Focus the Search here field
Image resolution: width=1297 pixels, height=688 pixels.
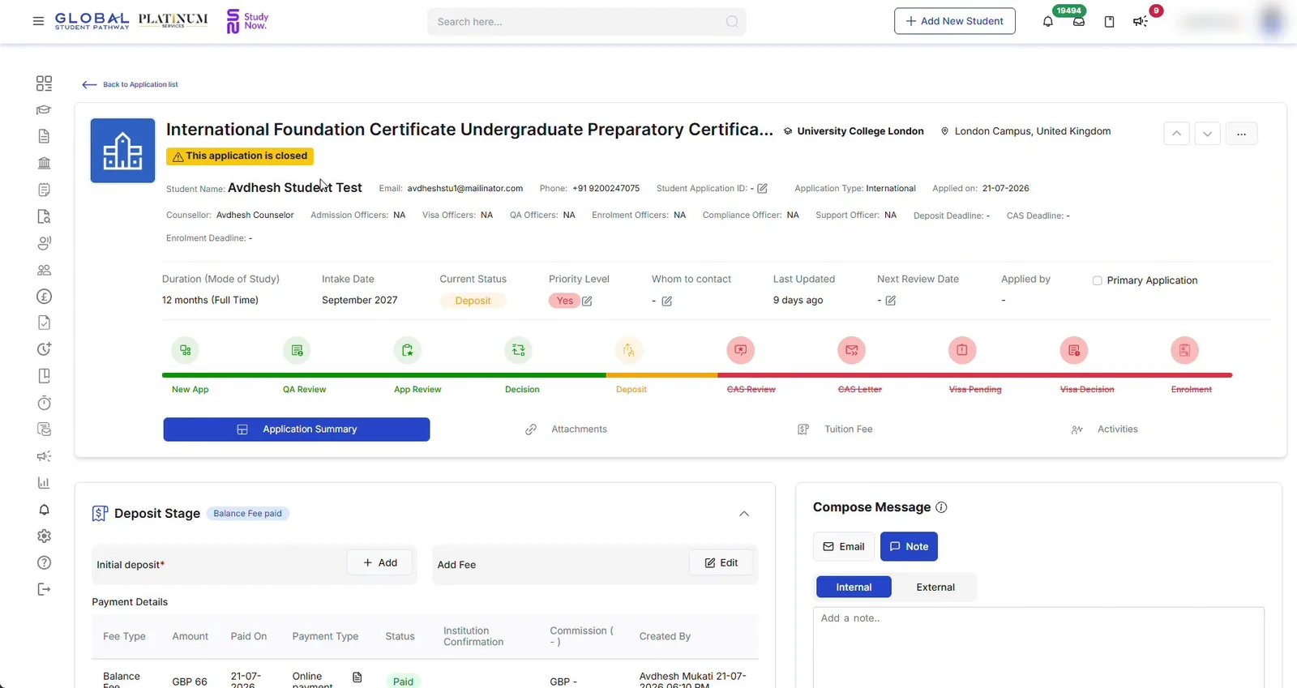(x=586, y=22)
